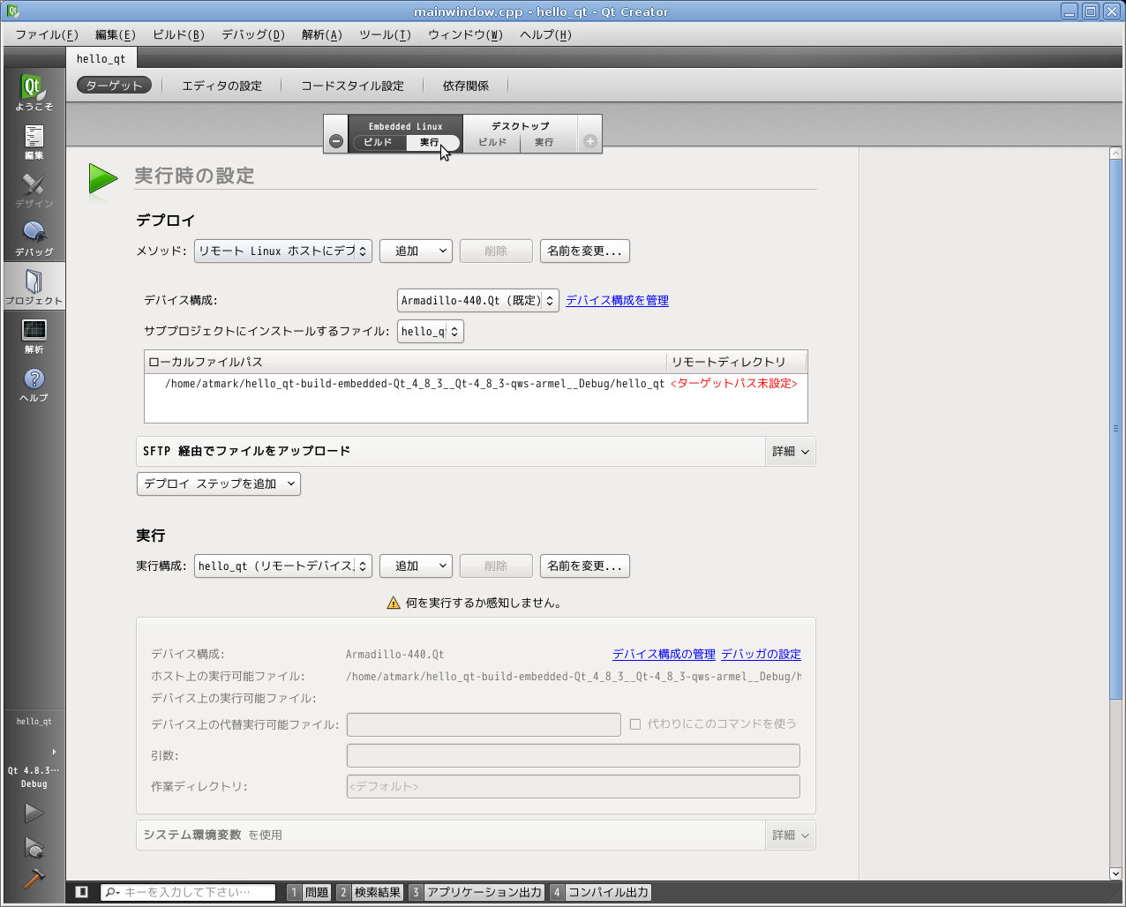The width and height of the screenshot is (1126, 907).
Task: Click the large green run settings arrow
Action: coord(103,179)
